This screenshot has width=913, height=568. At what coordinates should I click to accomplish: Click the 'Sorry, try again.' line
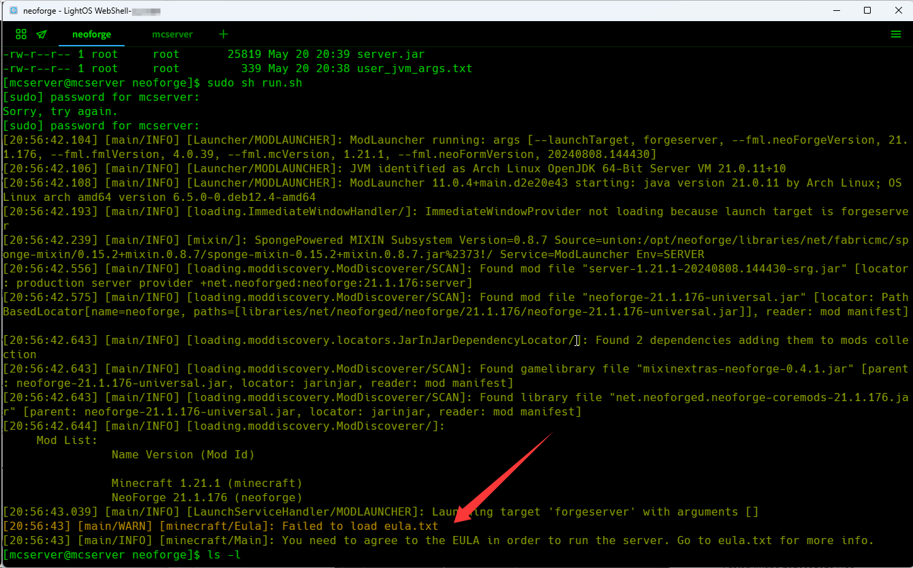click(61, 112)
